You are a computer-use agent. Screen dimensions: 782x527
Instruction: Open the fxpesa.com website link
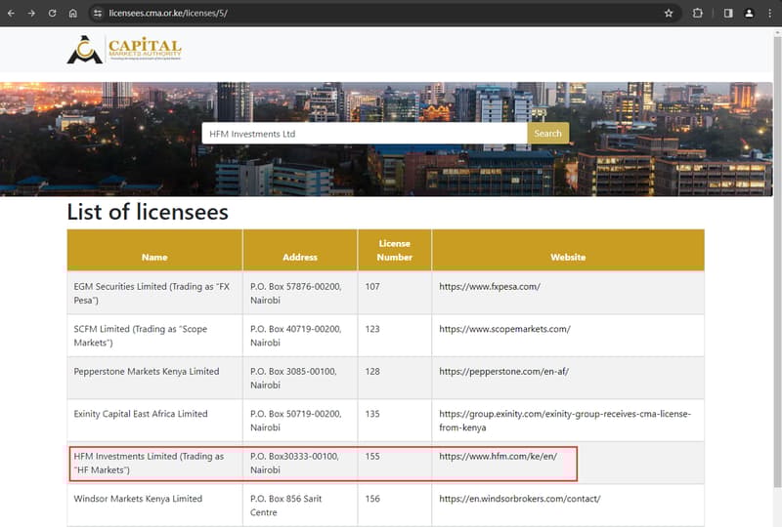coord(490,287)
